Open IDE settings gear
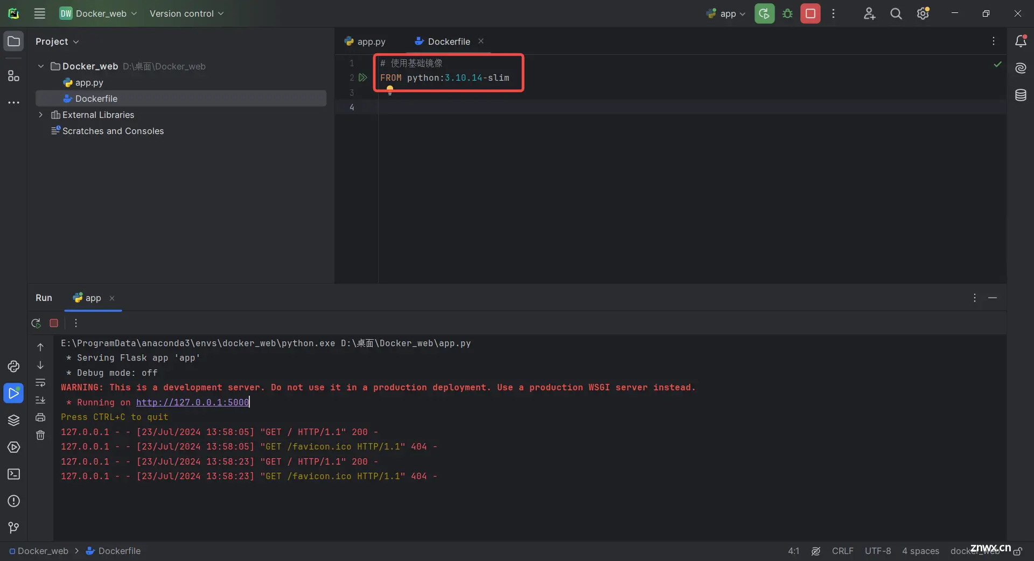 pyautogui.click(x=923, y=13)
